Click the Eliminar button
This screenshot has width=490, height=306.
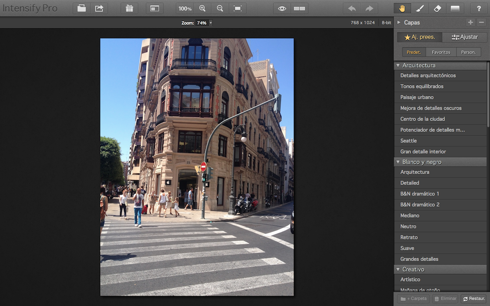[x=445, y=299]
